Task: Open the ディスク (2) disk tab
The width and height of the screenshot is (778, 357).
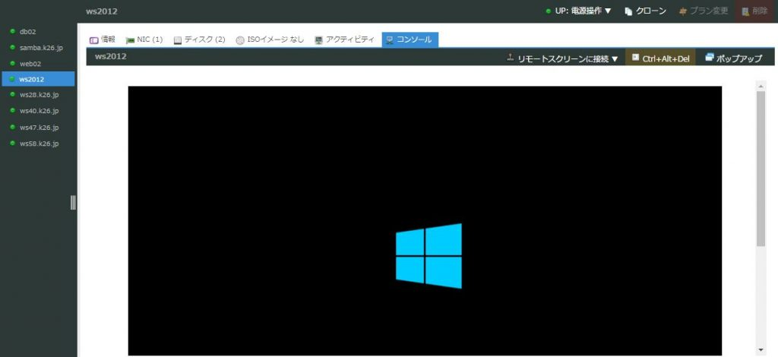Action: click(199, 39)
